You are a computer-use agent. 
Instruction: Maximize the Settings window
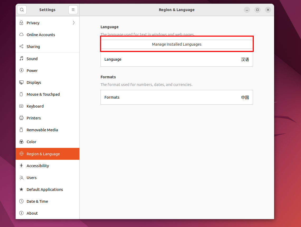pos(257,10)
